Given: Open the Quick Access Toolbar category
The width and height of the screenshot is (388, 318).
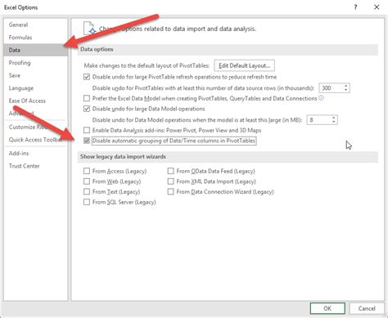Looking at the screenshot, I should 35,140.
